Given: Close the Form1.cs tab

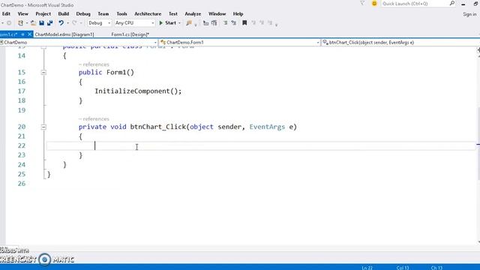Looking at the screenshot, I should click(x=29, y=34).
